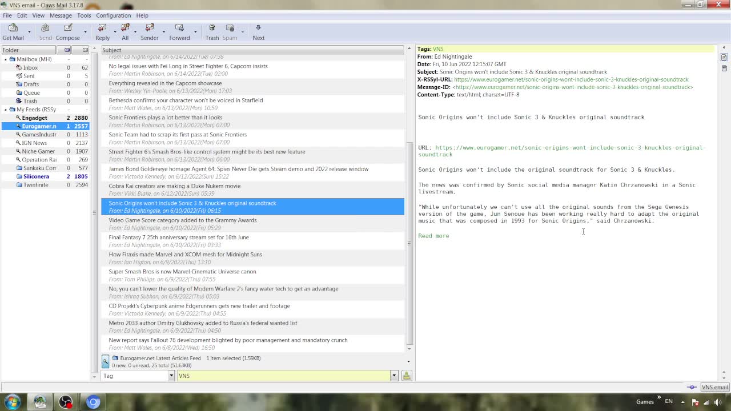Viewport: 731px width, 411px height.
Task: Click lower icon on message view right edge
Action: coord(724,67)
